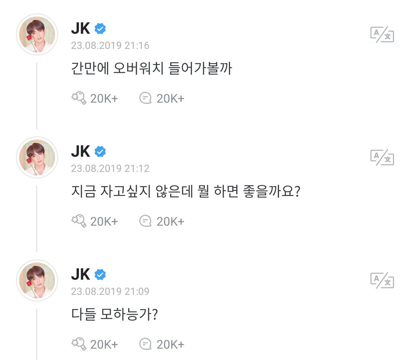Click the verified badge on the top post
412x360 pixels.
(x=100, y=29)
